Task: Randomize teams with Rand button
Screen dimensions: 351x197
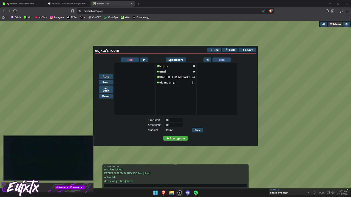Action: click(x=106, y=82)
